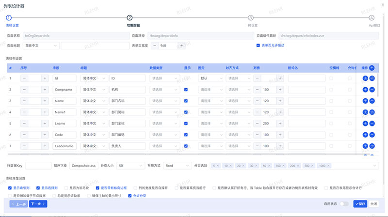Delete the Lname field row
The height and width of the screenshot is (217, 388).
click(372, 124)
